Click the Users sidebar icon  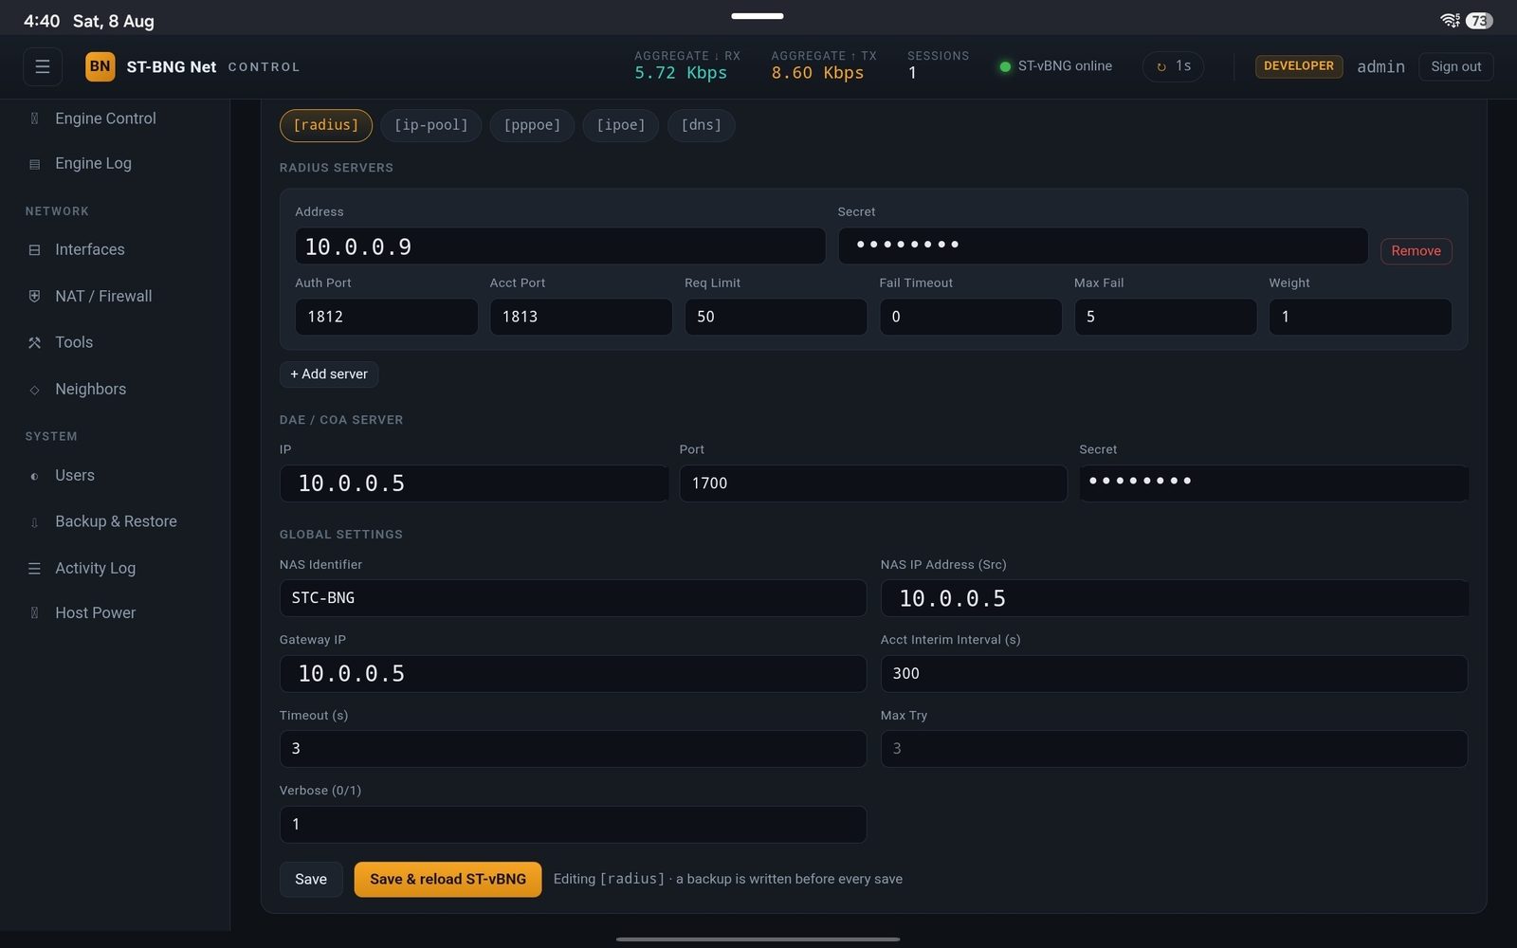pos(34,476)
